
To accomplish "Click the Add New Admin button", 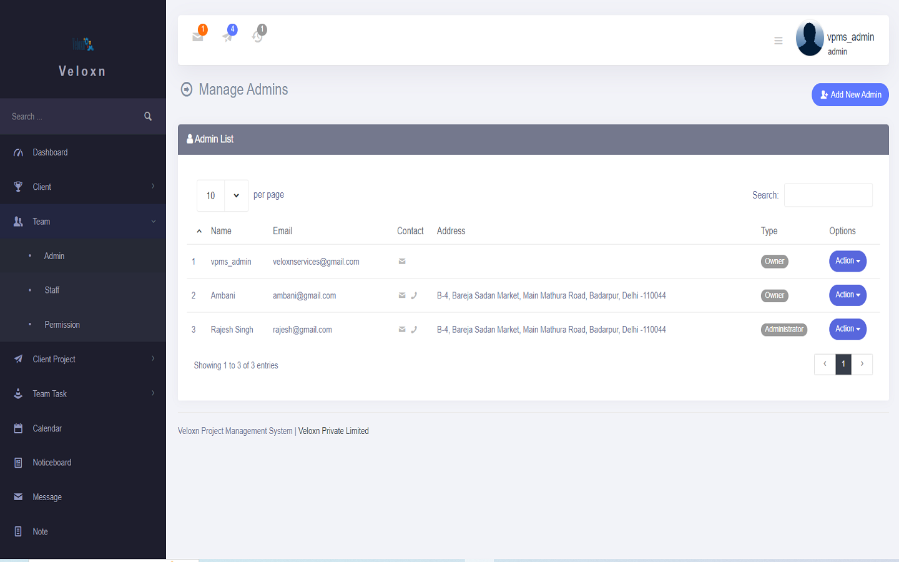I will tap(850, 94).
